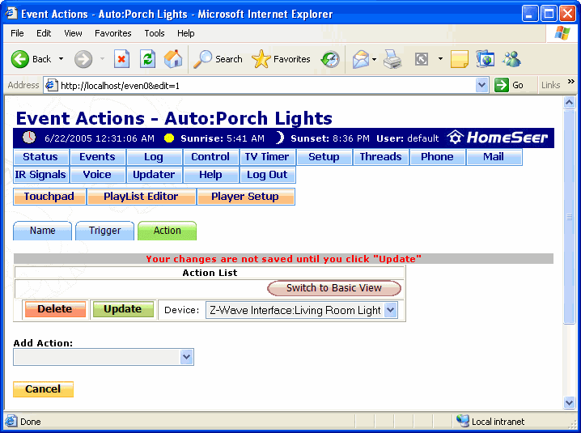Open the HomeSeer Mail page
Viewport: 581px width, 433px height.
(494, 157)
